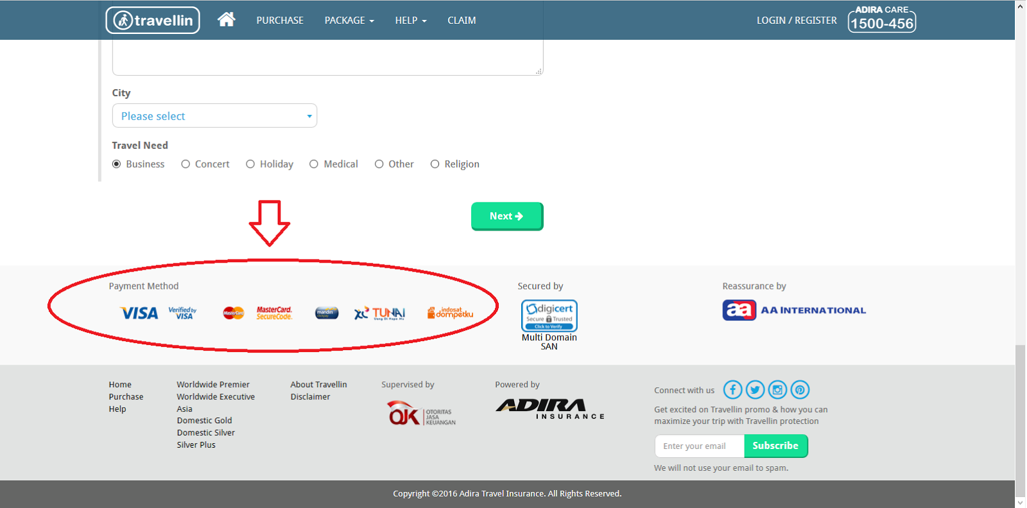This screenshot has height=508, width=1027.
Task: Click the green Next button
Action: click(x=507, y=216)
